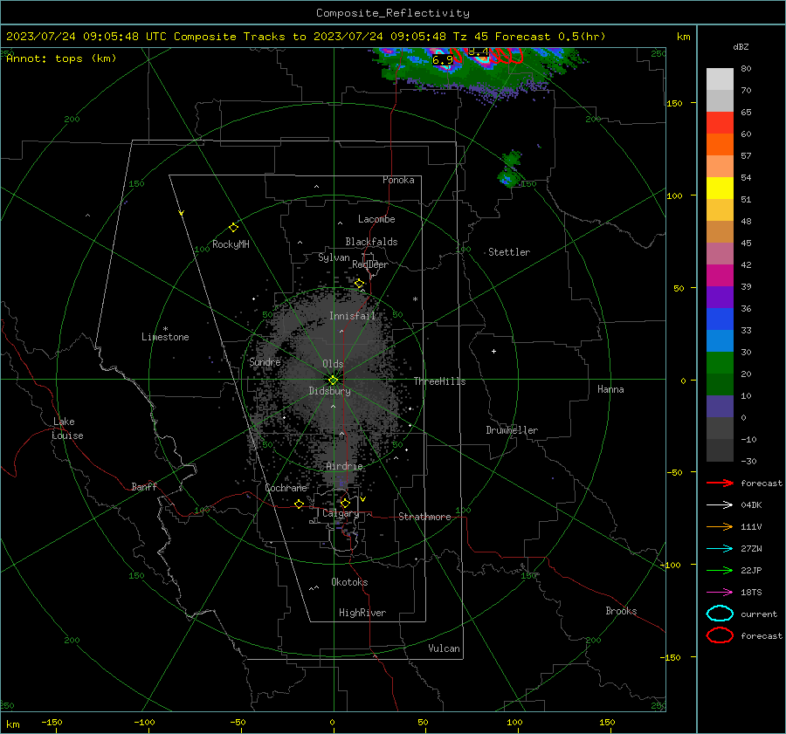Click the ThreeHills label
Image resolution: width=786 pixels, height=734 pixels.
point(439,381)
